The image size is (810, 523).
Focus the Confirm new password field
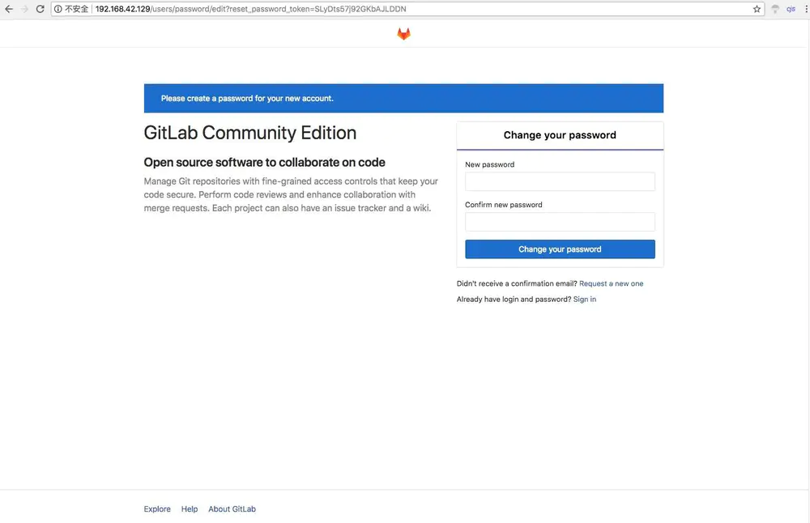pyautogui.click(x=560, y=222)
